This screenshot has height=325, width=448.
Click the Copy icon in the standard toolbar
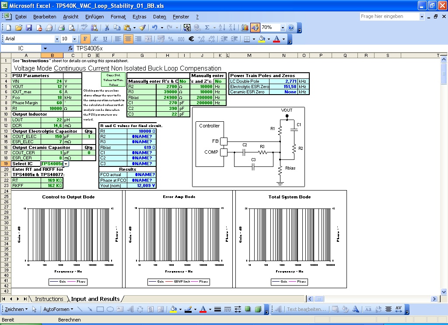(117, 28)
